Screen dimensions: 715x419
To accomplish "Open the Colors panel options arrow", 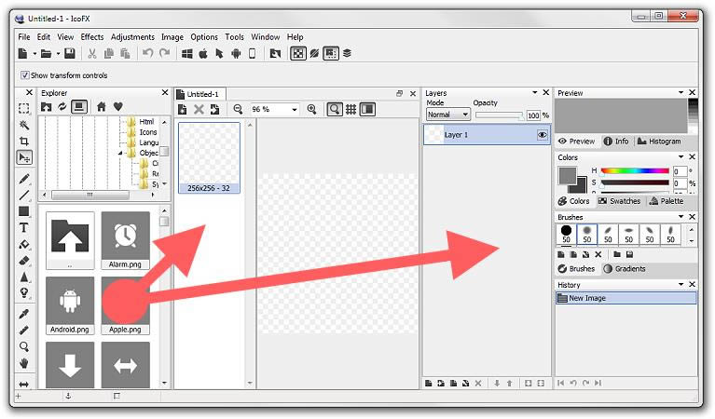I will (681, 156).
